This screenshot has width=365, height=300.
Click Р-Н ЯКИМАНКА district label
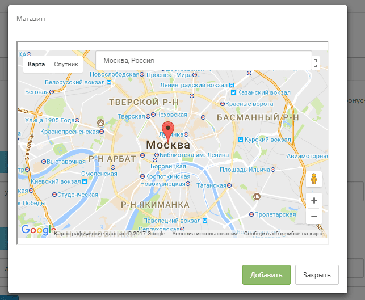(x=156, y=205)
